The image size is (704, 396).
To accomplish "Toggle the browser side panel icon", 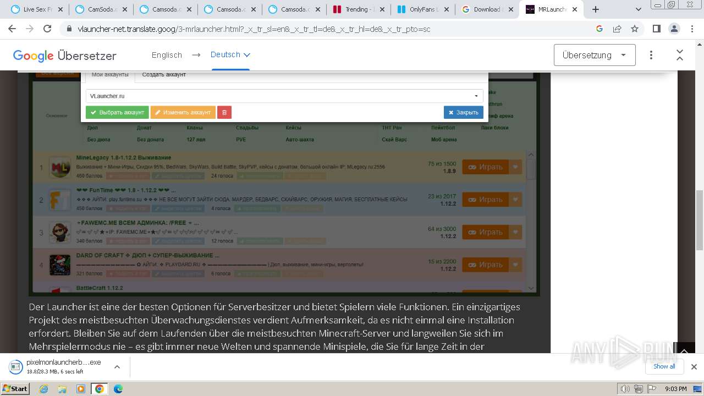I will (x=656, y=29).
